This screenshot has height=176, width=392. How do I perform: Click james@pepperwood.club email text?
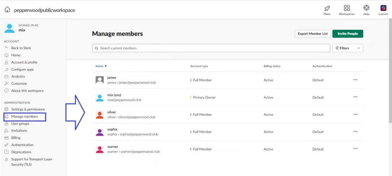click(x=137, y=82)
